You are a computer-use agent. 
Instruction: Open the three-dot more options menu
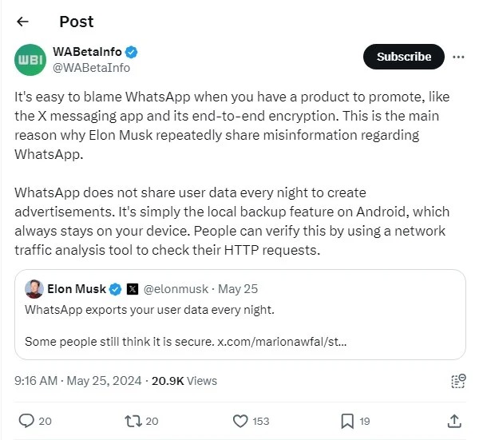click(x=458, y=57)
